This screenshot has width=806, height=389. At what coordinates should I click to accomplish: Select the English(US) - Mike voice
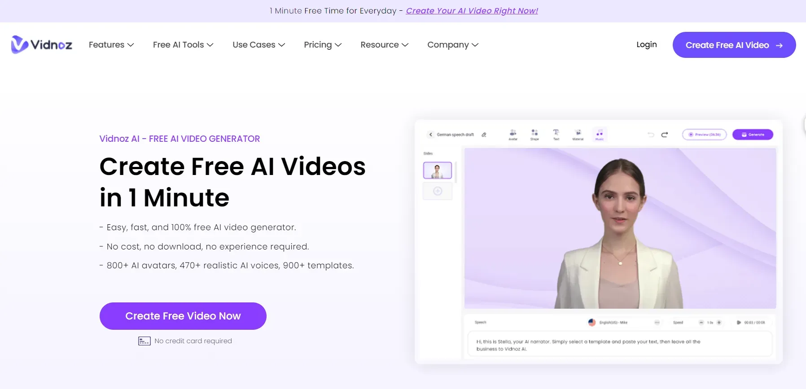coord(613,323)
